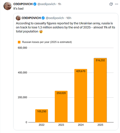Click the dotted 2025 estimated bar 516,232
Screen dimensions: 120x133
pos(100,90)
